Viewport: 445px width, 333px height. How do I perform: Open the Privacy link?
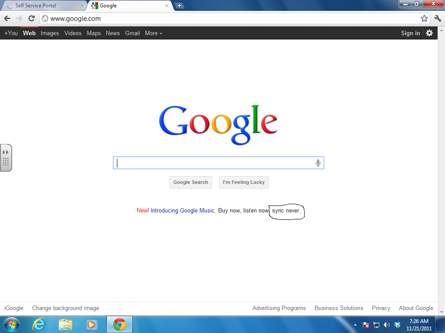381,308
